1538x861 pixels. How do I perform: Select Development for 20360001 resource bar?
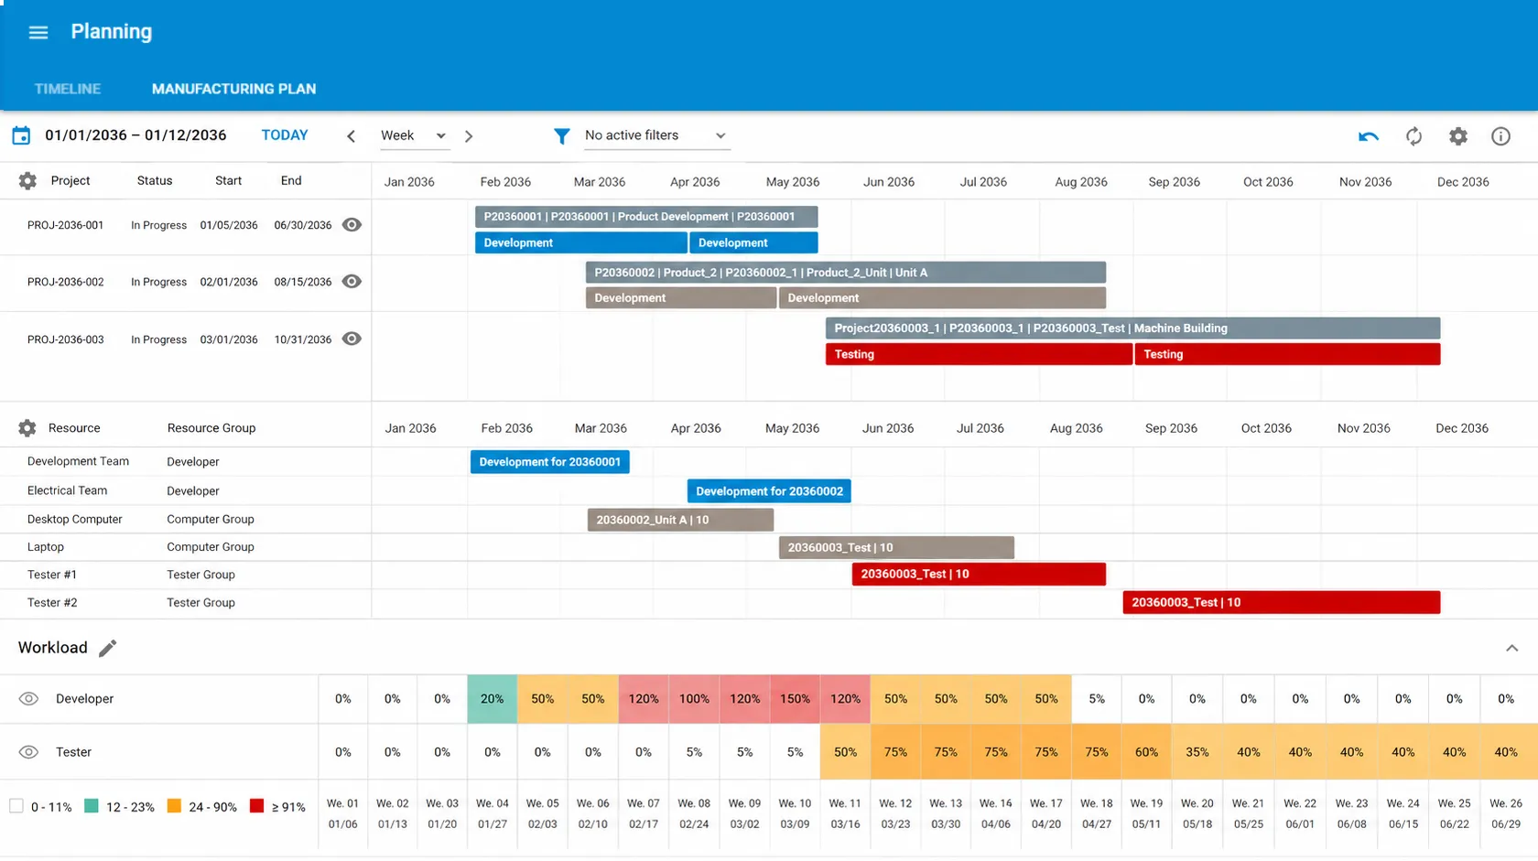click(550, 462)
